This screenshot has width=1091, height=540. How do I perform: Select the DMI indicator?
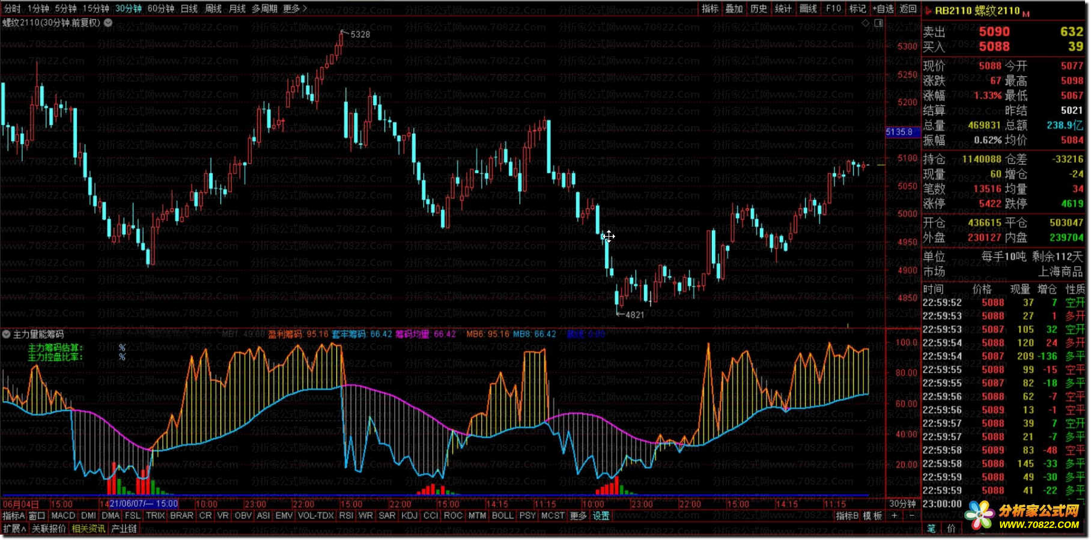88,516
